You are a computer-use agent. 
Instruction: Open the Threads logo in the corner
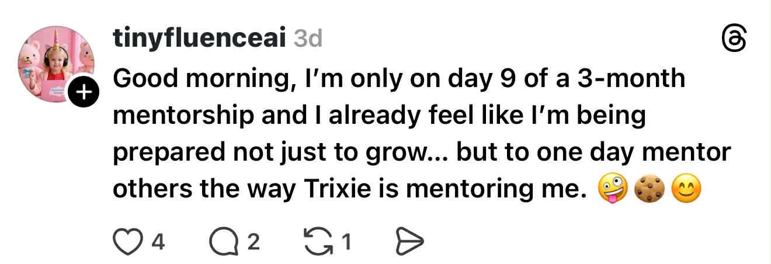[734, 40]
